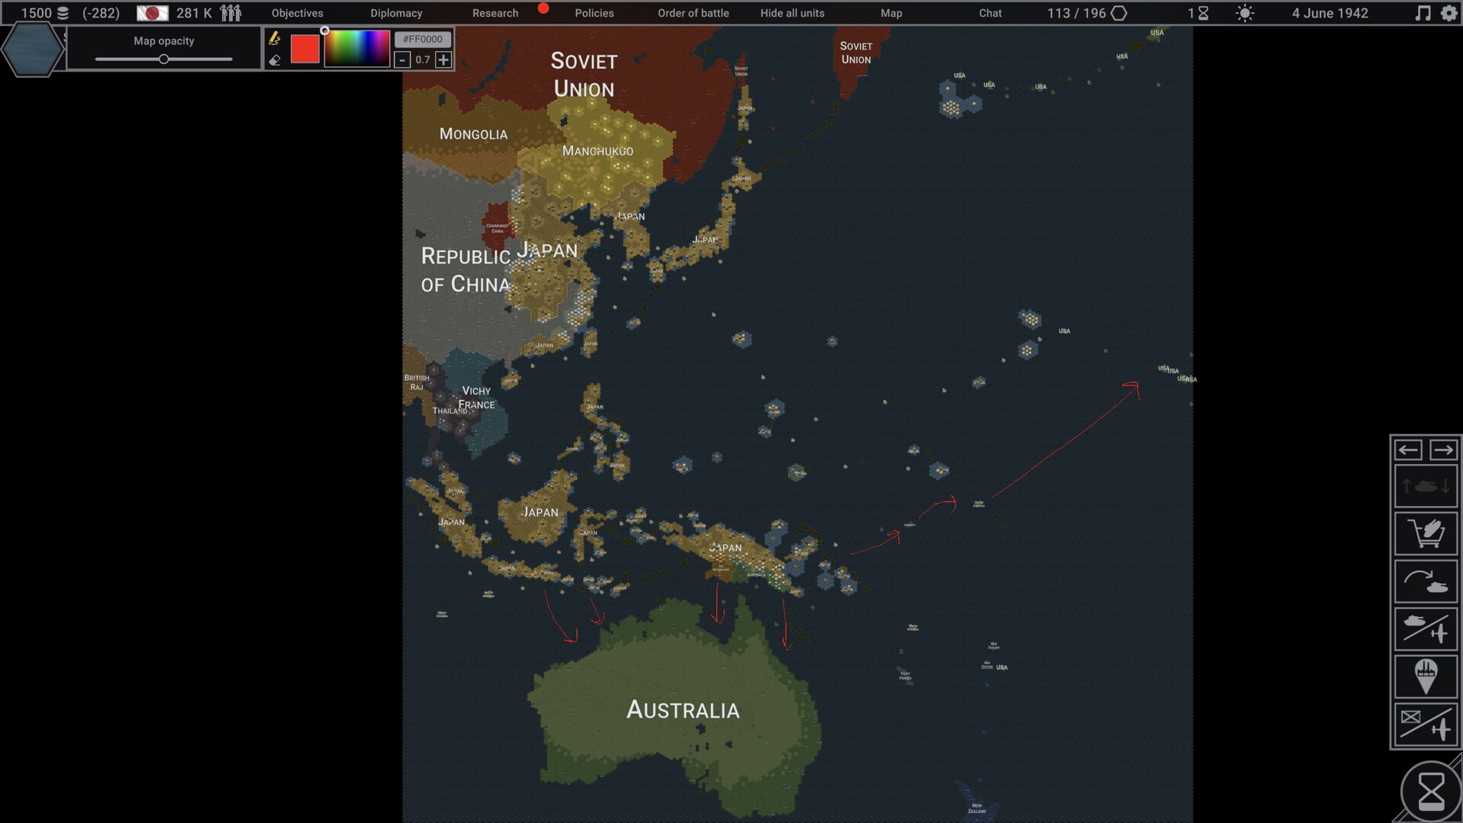The height and width of the screenshot is (823, 1463).
Task: Adjust the Map opacity slider
Action: pyautogui.click(x=163, y=58)
